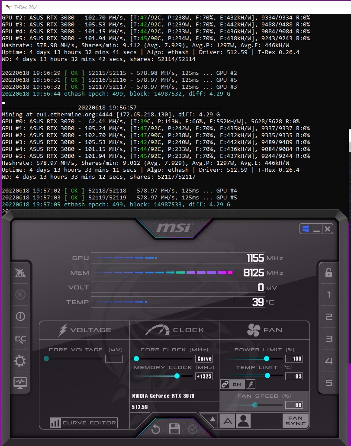Viewport: 351px width, 446px height.
Task: Click GPU clock 1155 MHz readout
Action: point(249,258)
